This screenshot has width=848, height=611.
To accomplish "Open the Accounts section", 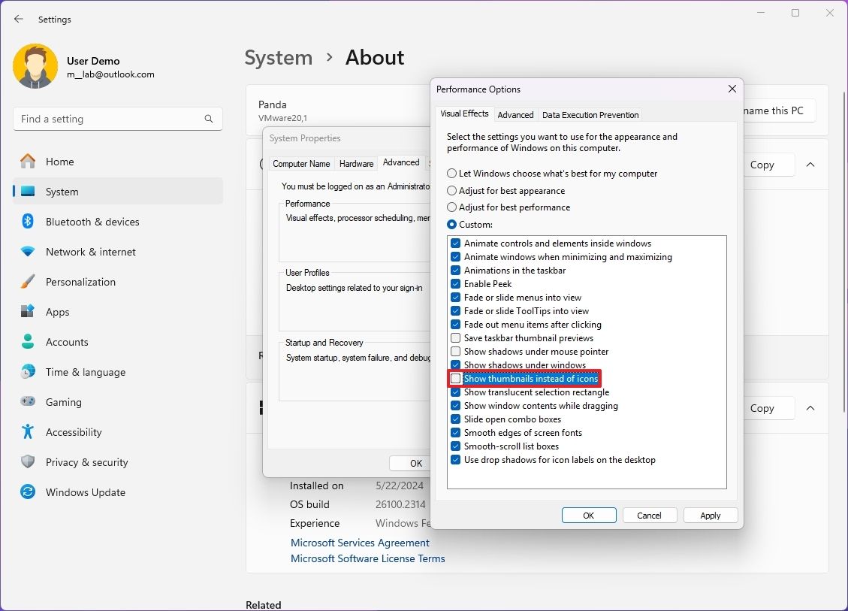I will pos(68,342).
